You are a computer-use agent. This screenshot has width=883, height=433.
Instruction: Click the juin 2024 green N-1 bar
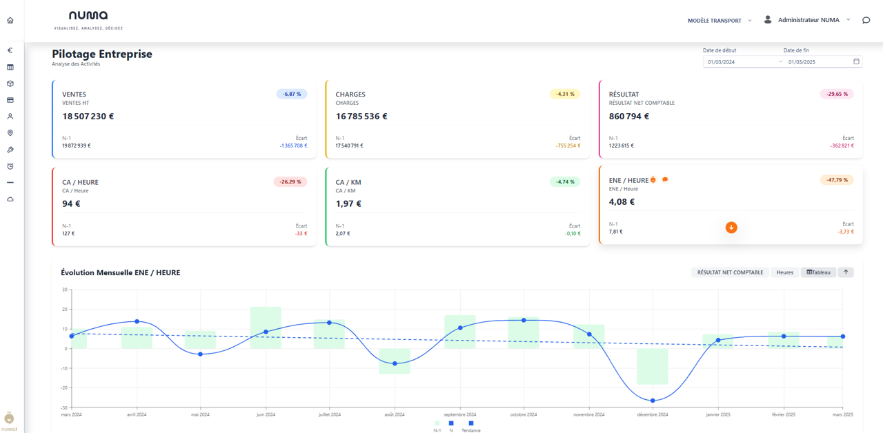tap(266, 328)
